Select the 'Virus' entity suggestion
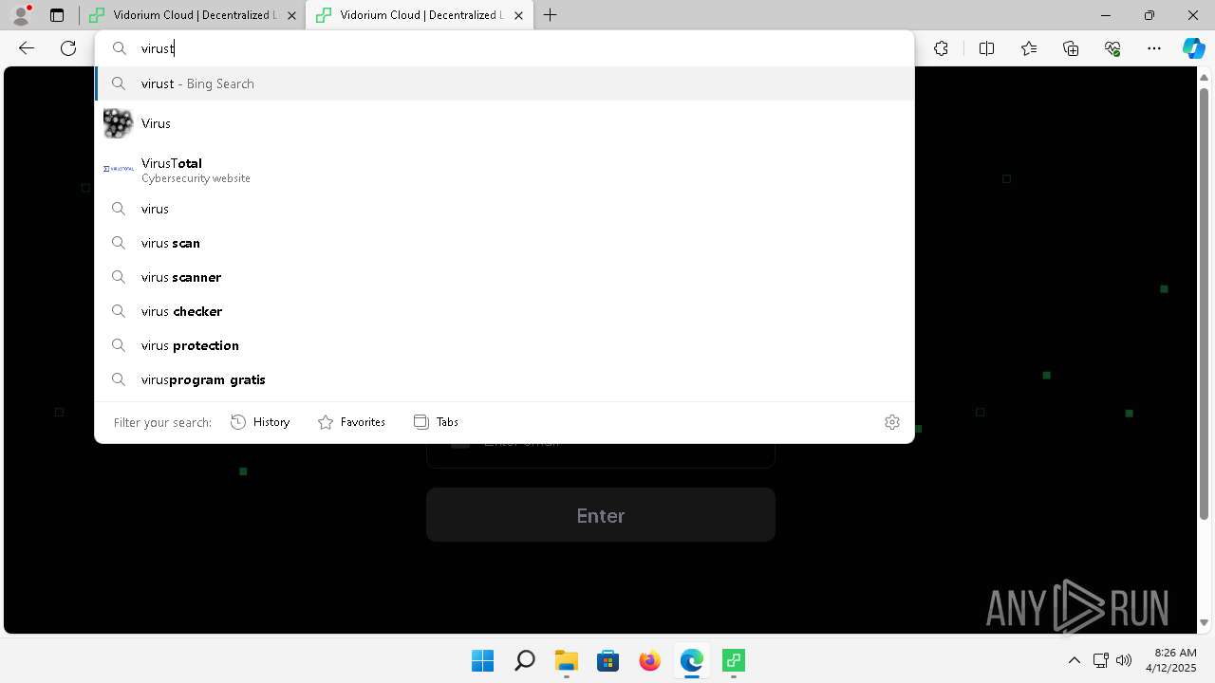The image size is (1215, 683). [x=504, y=123]
